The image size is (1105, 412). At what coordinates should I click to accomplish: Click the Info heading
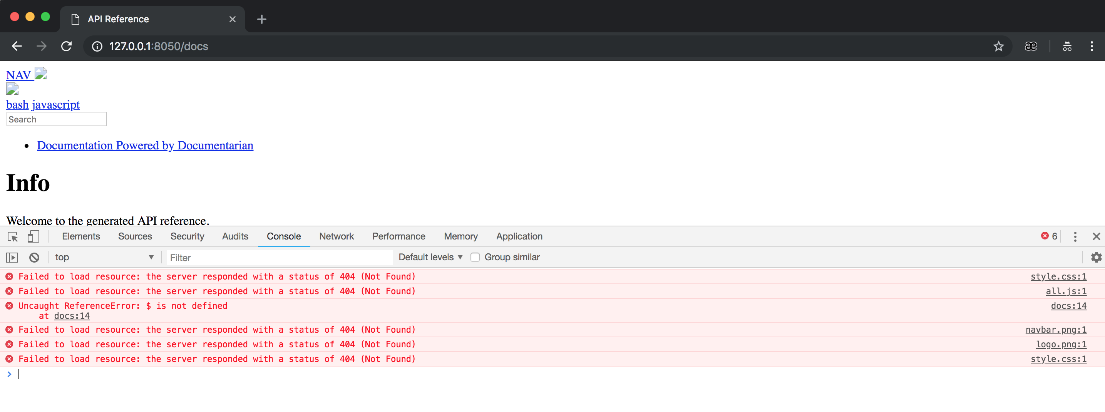pyautogui.click(x=28, y=183)
